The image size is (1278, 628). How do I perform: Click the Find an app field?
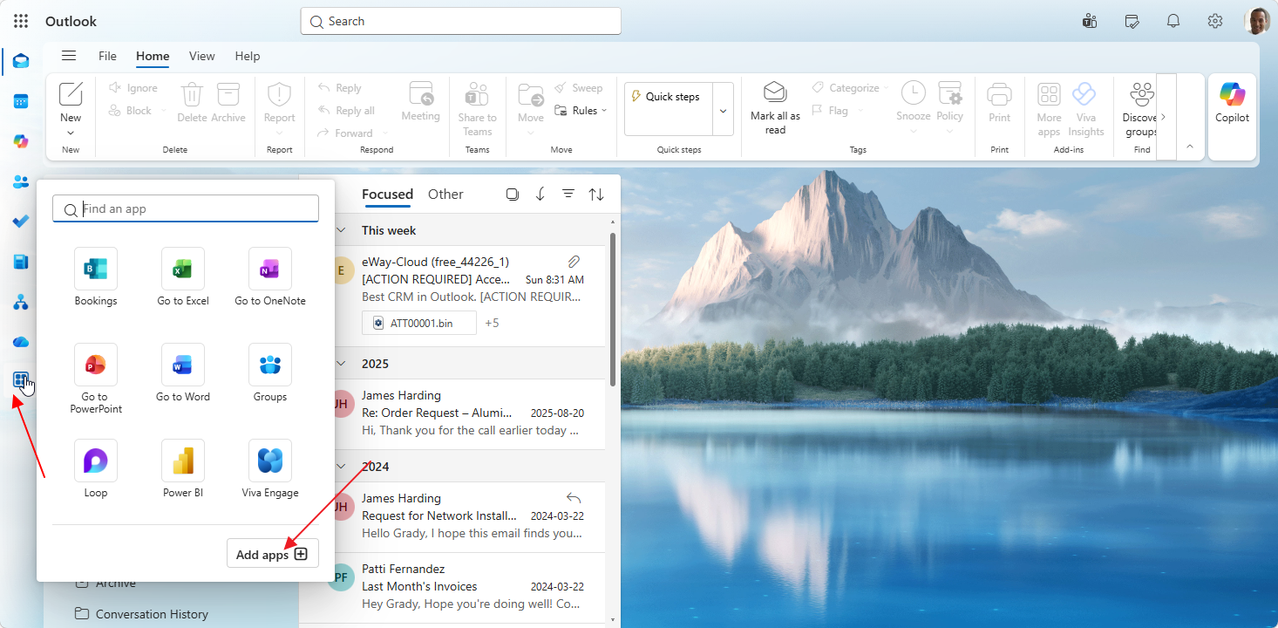[186, 209]
